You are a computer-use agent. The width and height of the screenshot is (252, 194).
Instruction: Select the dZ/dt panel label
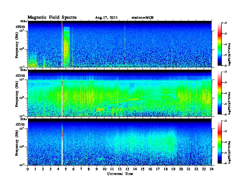(20, 124)
